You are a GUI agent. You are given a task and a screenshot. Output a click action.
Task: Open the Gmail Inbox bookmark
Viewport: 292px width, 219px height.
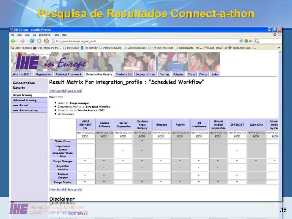(x=215, y=48)
